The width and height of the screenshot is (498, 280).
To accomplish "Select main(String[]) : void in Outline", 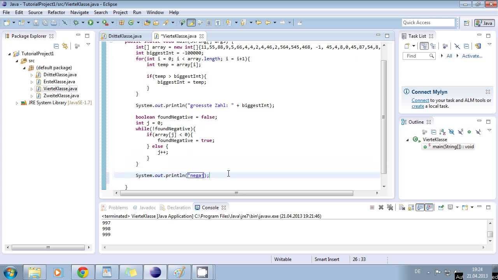I will coord(448,147).
